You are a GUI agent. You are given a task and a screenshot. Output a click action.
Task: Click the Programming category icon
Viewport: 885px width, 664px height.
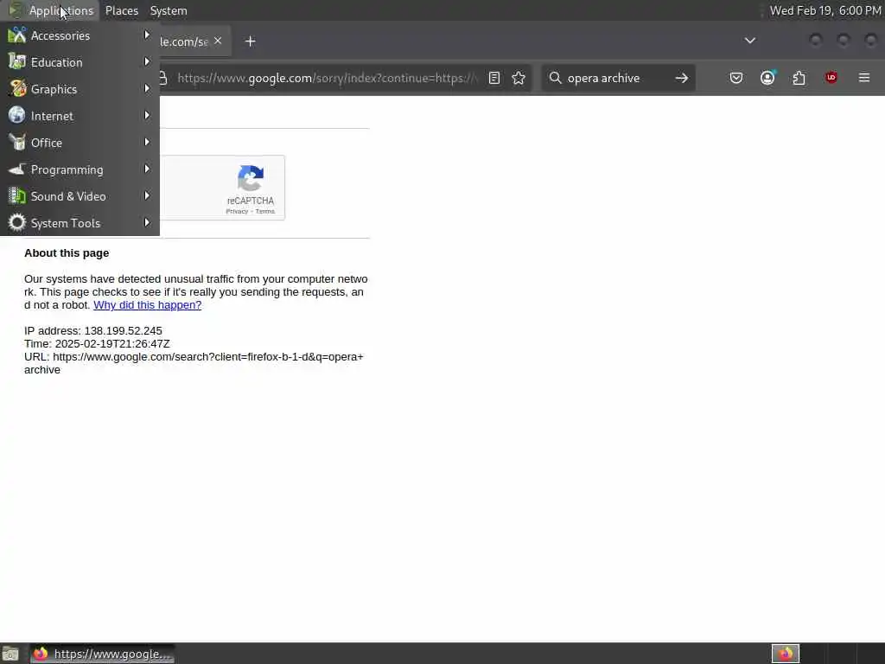17,169
